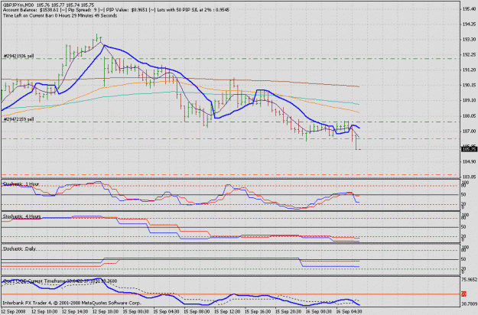Click the 187.00 price axis label
Image resolution: width=478 pixels, height=315 pixels.
point(470,131)
